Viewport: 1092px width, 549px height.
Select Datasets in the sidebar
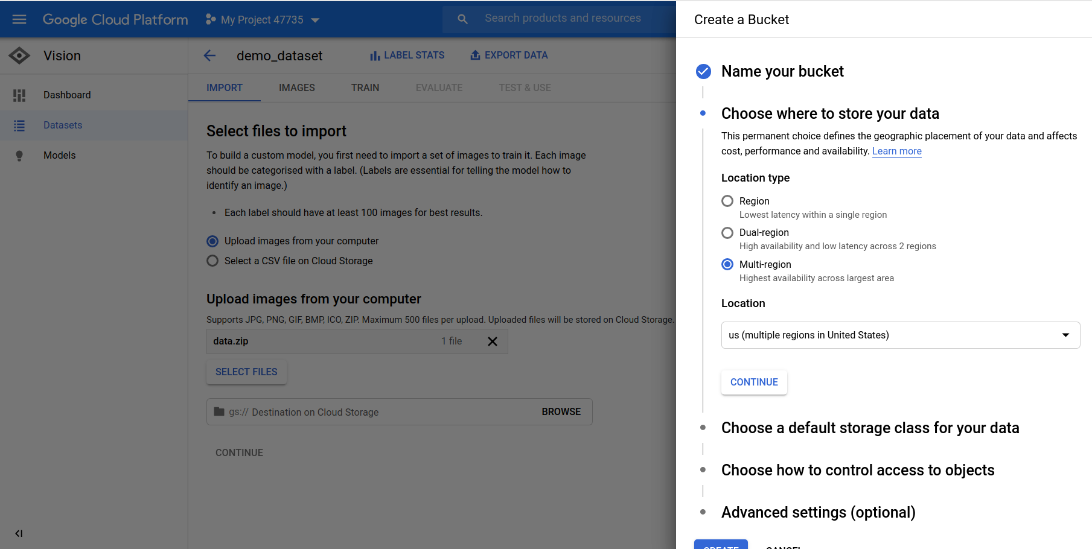point(63,125)
